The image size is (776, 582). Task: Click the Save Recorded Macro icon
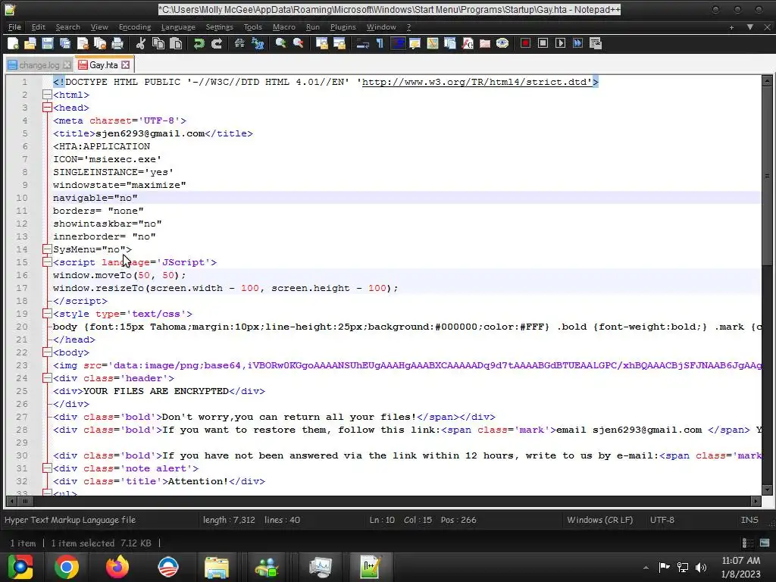click(x=596, y=43)
